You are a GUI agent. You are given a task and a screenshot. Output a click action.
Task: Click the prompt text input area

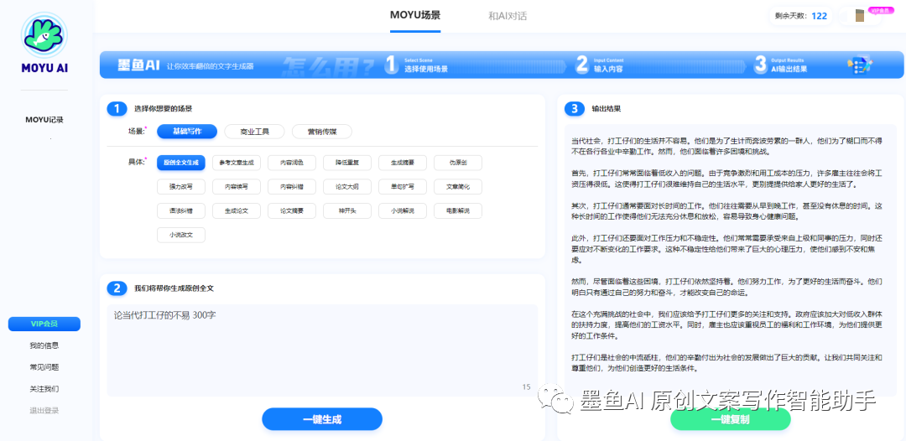click(x=322, y=348)
